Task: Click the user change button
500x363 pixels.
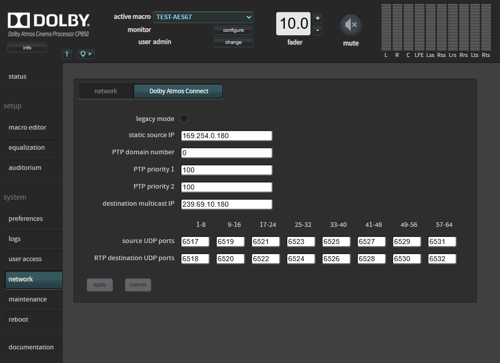Action: pyautogui.click(x=233, y=42)
